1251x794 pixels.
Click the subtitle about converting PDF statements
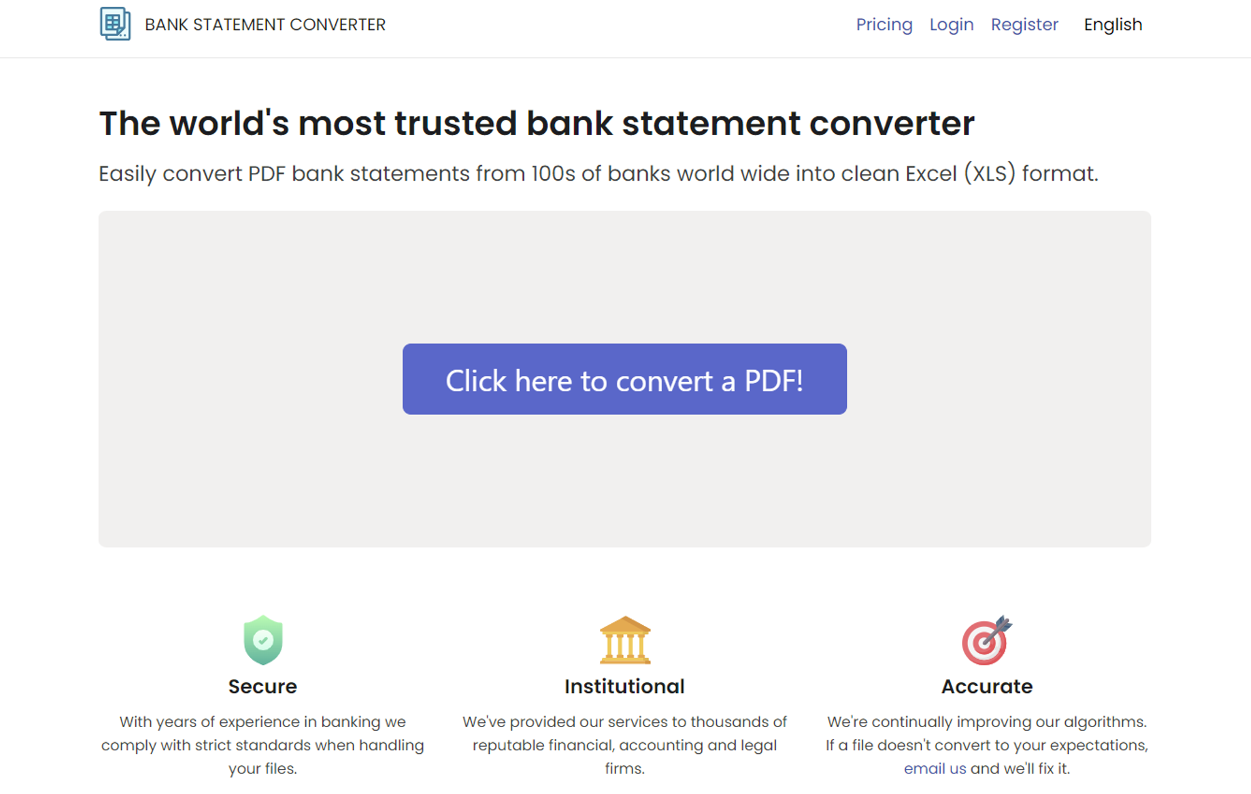click(599, 174)
